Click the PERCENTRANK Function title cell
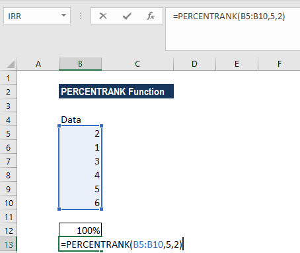 click(116, 91)
